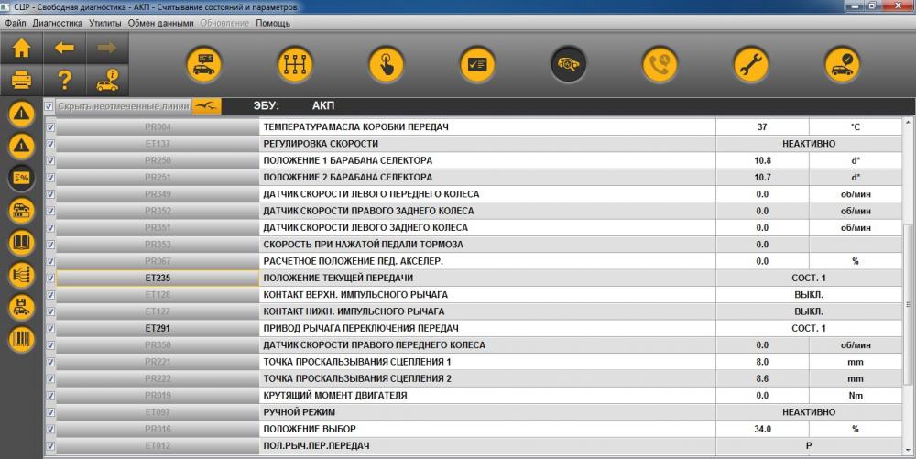Open the Файл menu

pos(16,23)
